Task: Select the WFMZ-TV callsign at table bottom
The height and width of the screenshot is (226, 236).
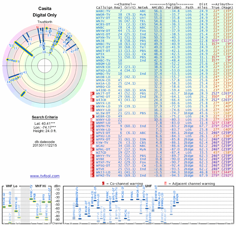Action: tap(103, 175)
